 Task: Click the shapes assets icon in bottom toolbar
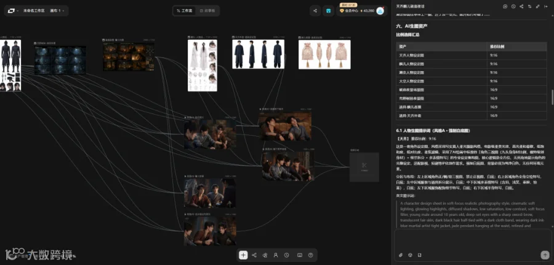point(265,255)
